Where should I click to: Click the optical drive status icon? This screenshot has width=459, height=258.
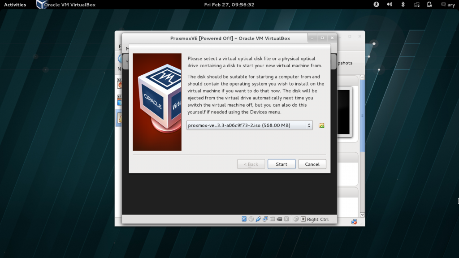click(251, 219)
